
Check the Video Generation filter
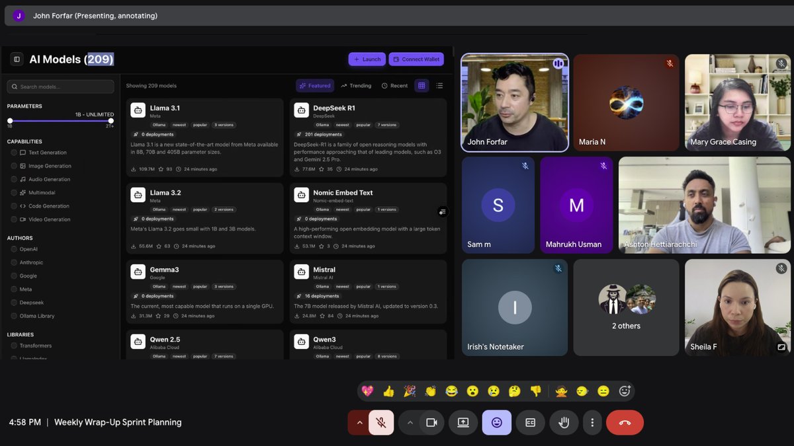[x=14, y=219]
